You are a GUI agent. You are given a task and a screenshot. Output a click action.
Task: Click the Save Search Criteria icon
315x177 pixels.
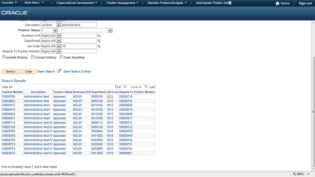[59, 71]
